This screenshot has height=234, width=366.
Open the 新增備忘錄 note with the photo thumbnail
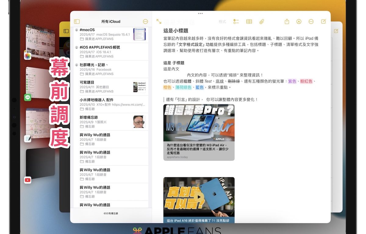(104, 122)
